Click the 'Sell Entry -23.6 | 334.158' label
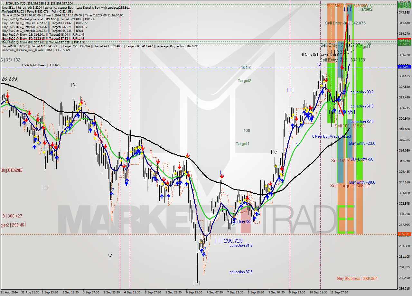The width and height of the screenshot is (412, 296). [342, 60]
